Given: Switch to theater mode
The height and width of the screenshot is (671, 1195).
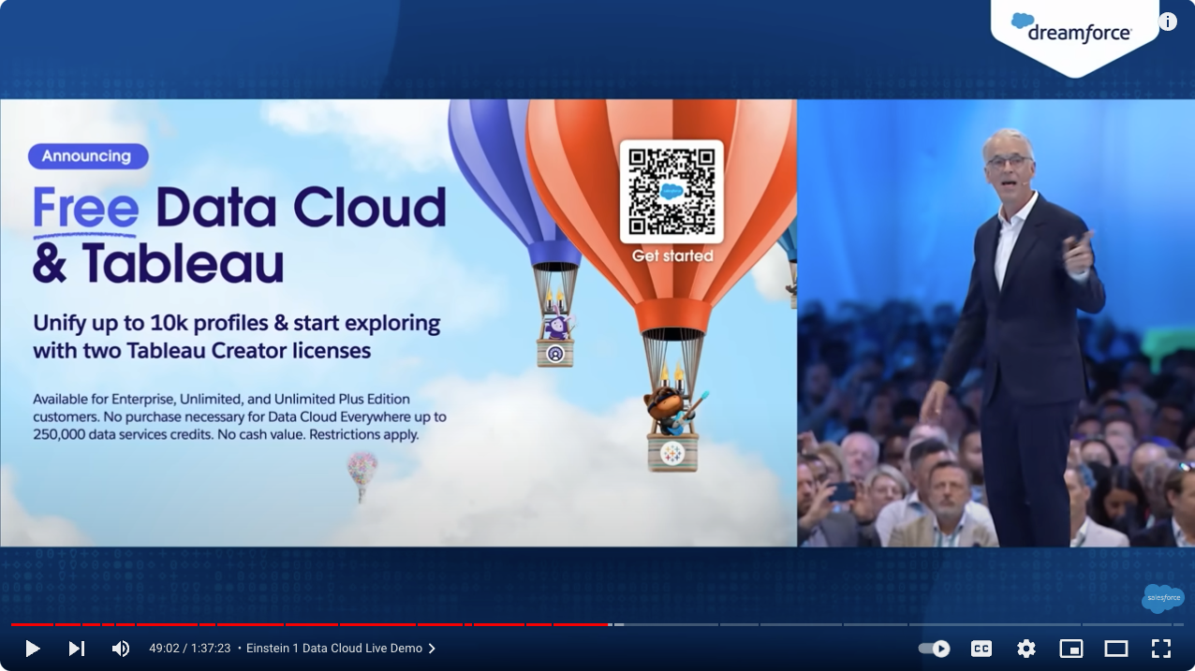Looking at the screenshot, I should [x=1115, y=649].
